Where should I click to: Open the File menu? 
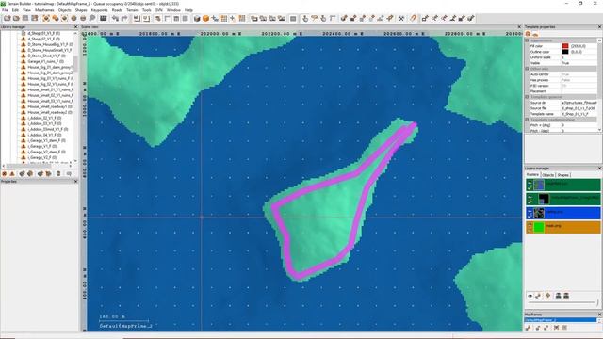[5, 10]
